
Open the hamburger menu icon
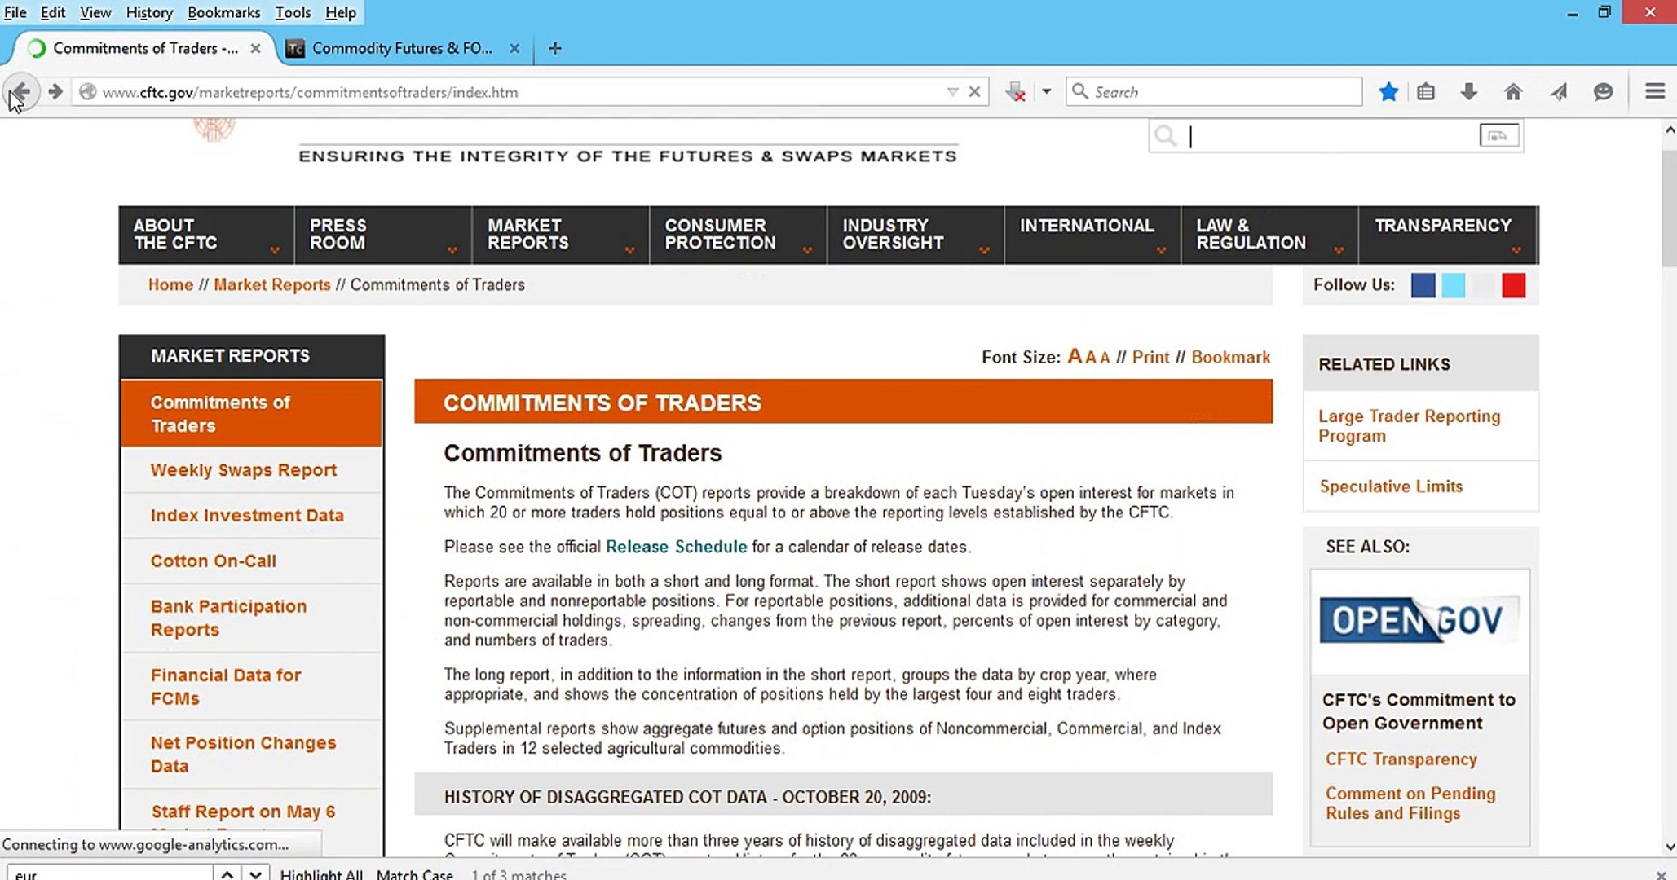tap(1654, 91)
